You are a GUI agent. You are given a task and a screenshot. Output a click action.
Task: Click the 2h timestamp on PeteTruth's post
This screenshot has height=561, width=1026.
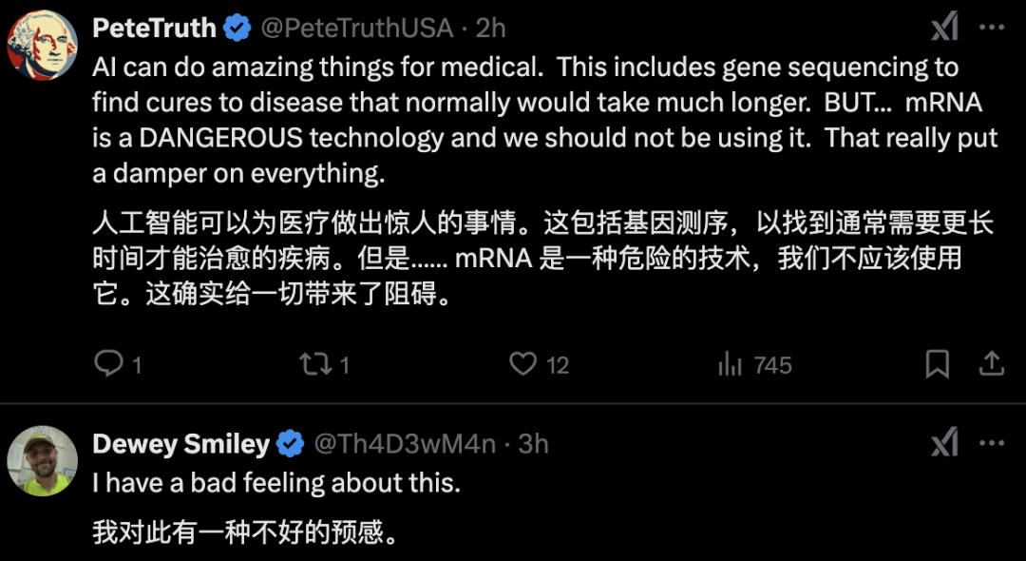490,29
